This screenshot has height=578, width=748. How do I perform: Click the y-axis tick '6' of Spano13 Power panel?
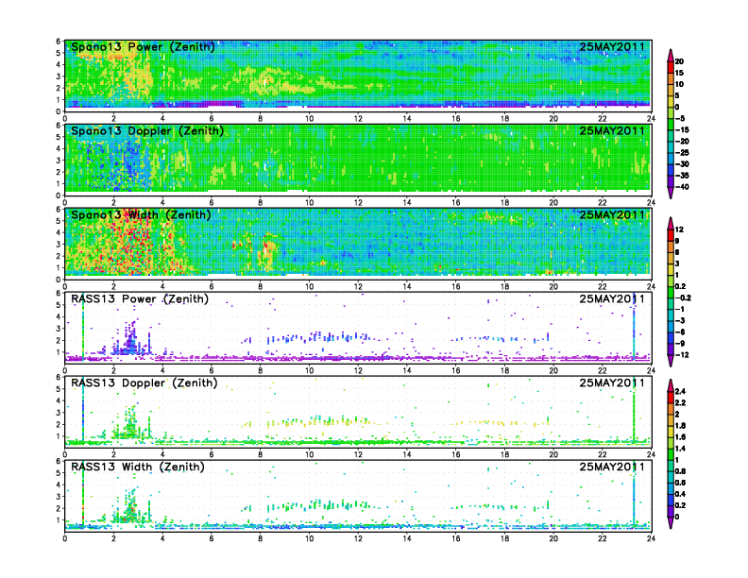pyautogui.click(x=59, y=42)
